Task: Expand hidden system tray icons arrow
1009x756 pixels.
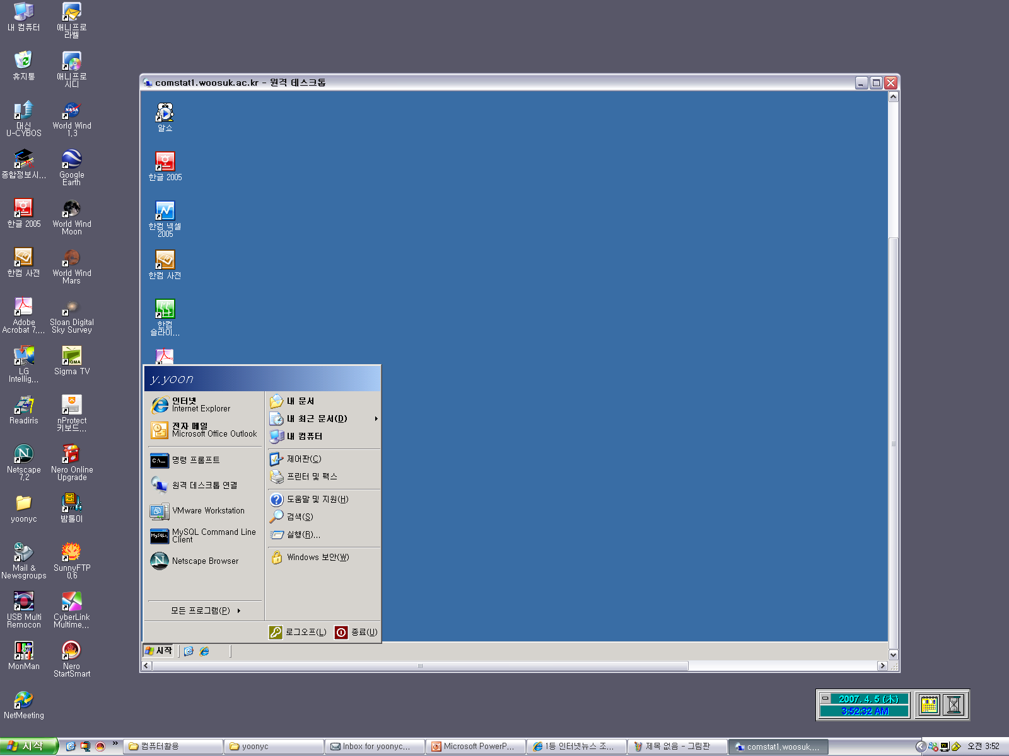Action: 920,747
